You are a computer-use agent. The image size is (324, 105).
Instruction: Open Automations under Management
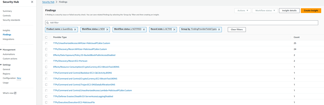click(9, 54)
